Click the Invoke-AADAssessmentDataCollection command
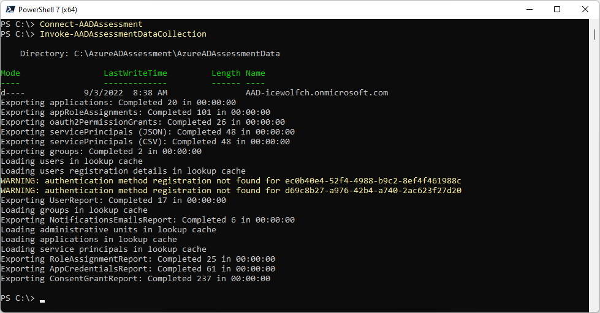Viewport: 600px width, 313px height. pos(123,34)
